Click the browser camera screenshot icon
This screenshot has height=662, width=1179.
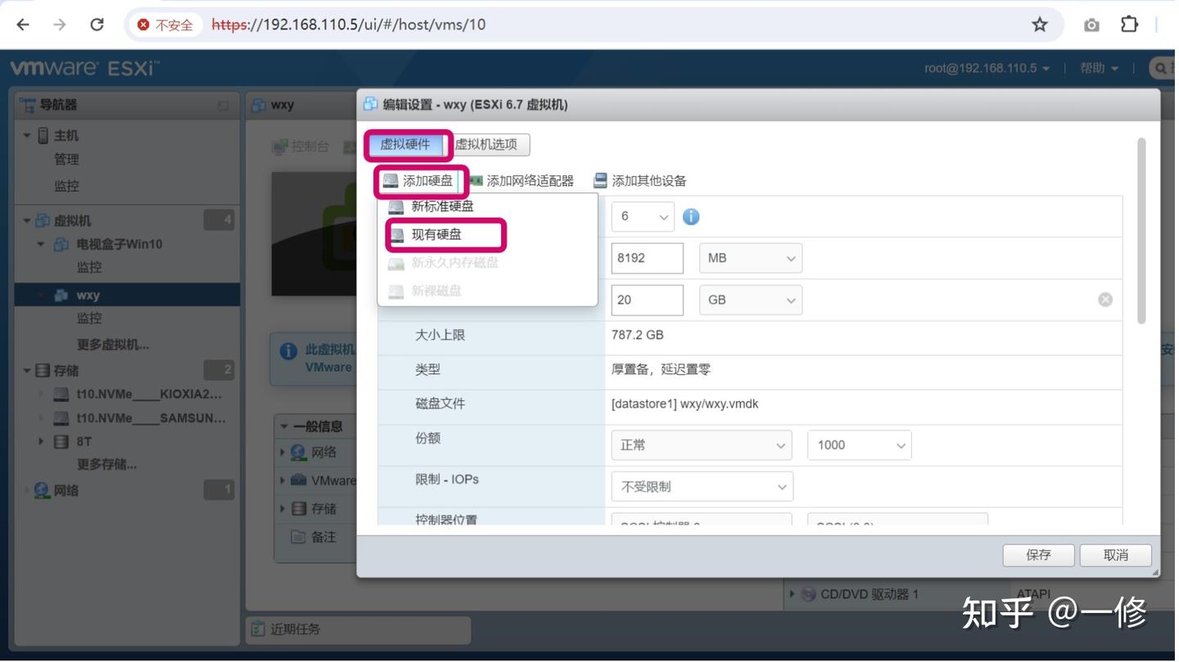1091,25
